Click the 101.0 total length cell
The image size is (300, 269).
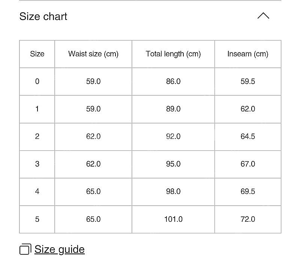pos(173,219)
